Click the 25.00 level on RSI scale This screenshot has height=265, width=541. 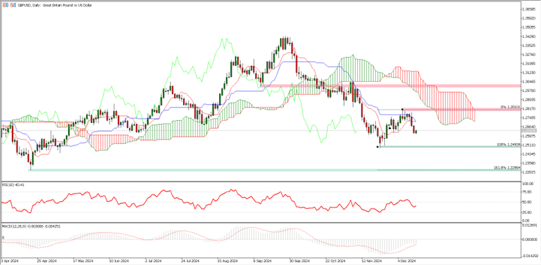coord(527,212)
